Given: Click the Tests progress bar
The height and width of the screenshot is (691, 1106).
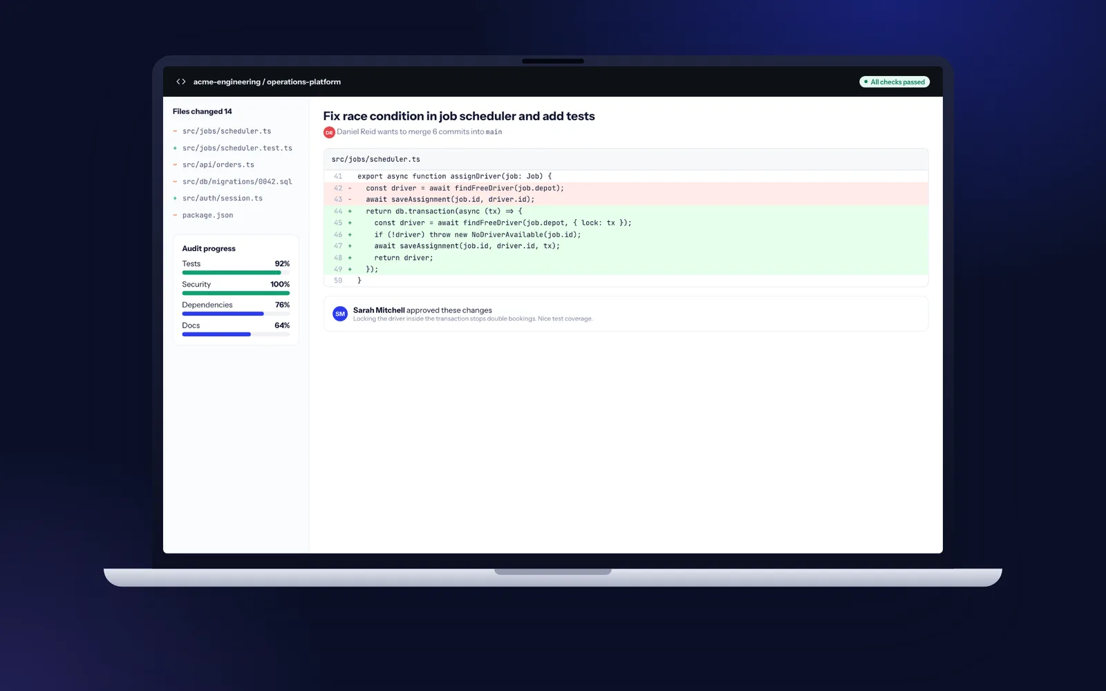Looking at the screenshot, I should point(236,273).
